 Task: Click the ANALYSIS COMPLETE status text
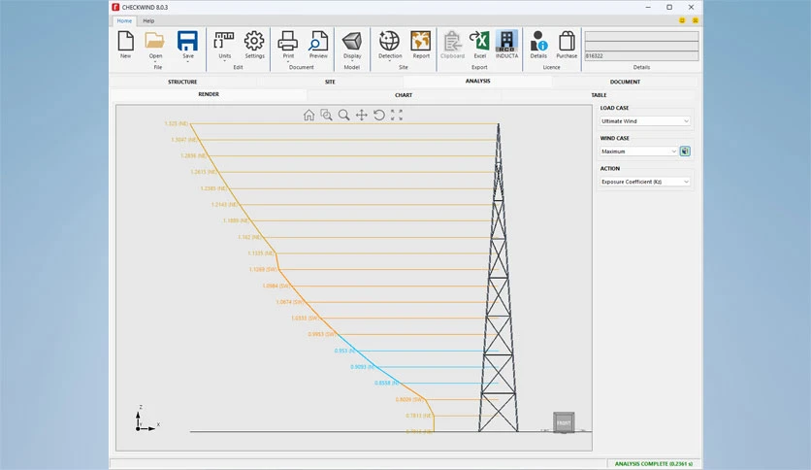pyautogui.click(x=654, y=464)
